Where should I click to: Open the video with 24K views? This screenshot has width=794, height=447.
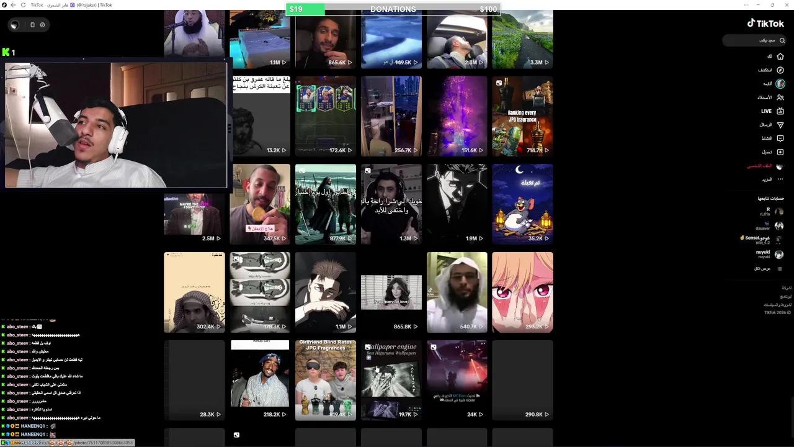click(x=457, y=380)
